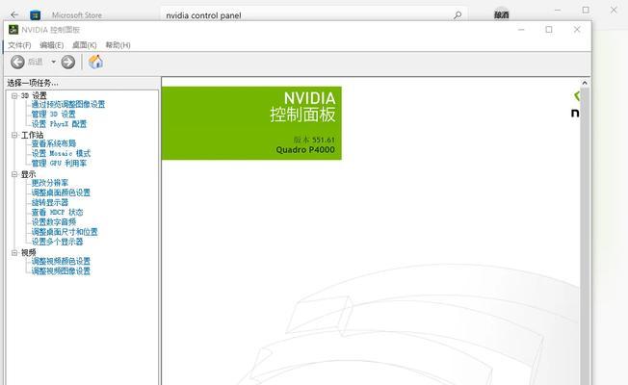Click the green Back arrow toolbar button
This screenshot has width=628, height=385.
click(x=17, y=62)
